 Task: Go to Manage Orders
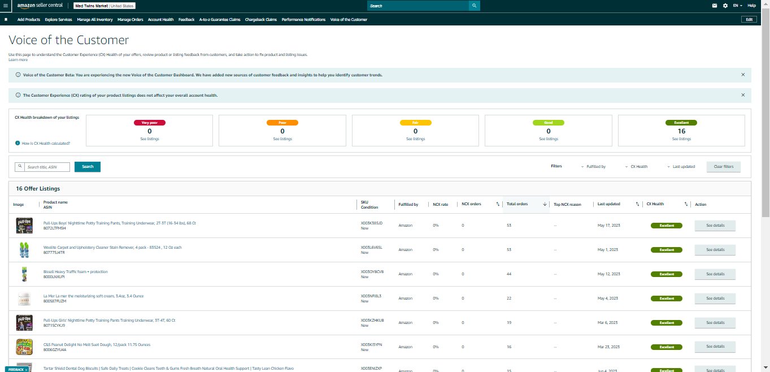coord(130,19)
